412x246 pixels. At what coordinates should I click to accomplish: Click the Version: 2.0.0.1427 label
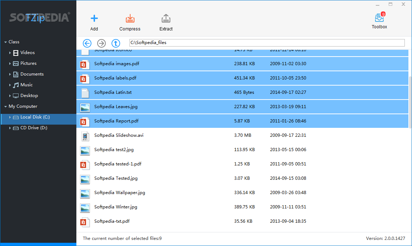click(385, 238)
